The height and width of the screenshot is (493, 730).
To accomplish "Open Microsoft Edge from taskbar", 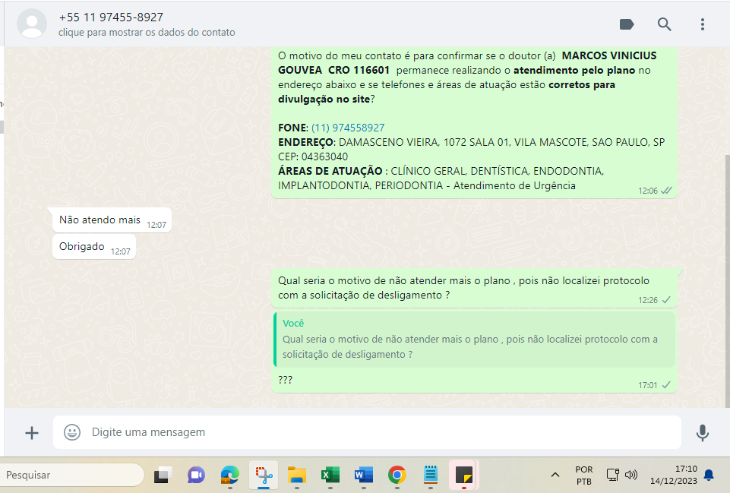I will [229, 475].
